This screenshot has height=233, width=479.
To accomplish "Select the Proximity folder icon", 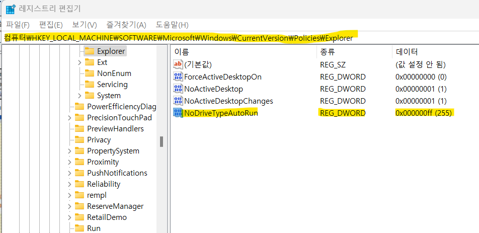I will [x=79, y=162].
